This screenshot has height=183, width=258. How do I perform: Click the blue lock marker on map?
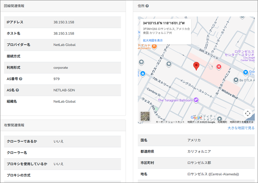point(142,74)
